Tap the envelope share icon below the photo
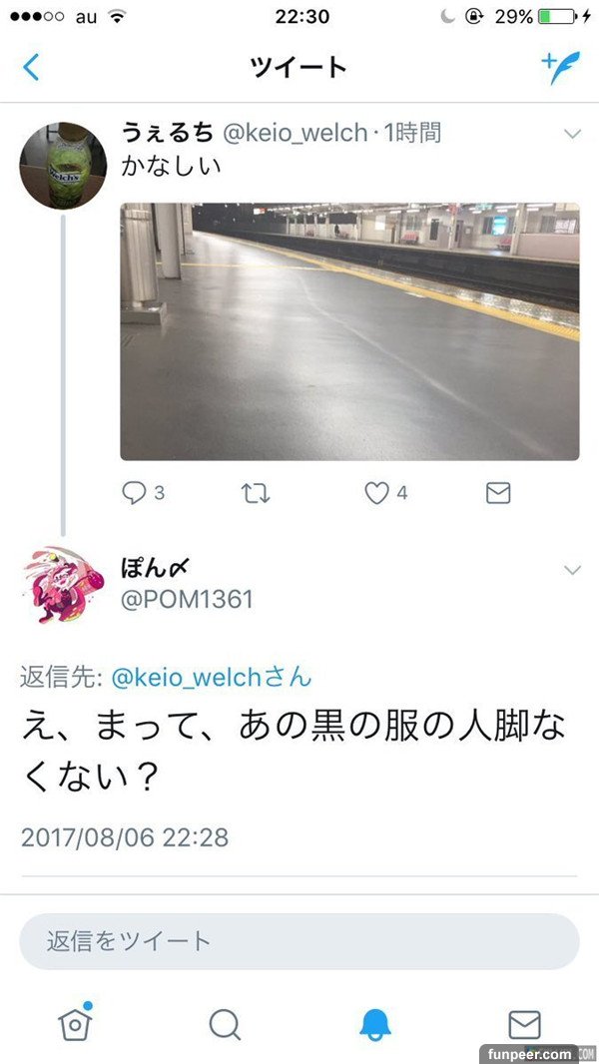 coord(498,493)
